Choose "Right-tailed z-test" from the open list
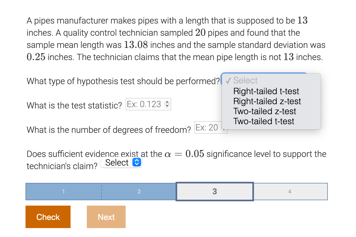This screenshot has width=356, height=237. (267, 101)
